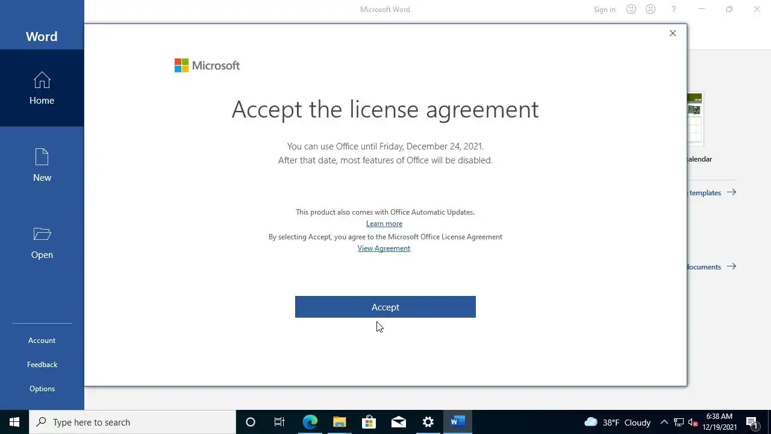Open the notification center icon

coord(752,422)
